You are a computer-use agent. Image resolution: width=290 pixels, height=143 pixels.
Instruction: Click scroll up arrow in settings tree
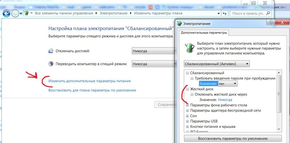point(279,73)
